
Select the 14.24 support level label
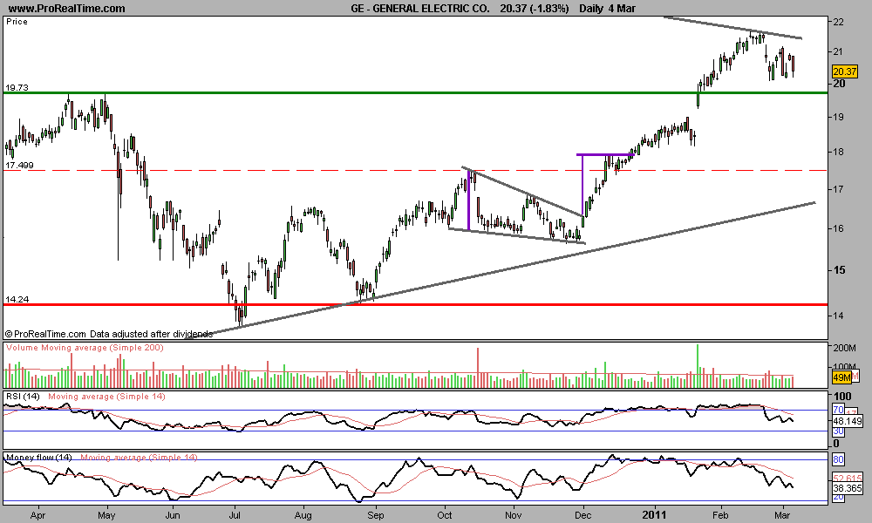coord(17,299)
